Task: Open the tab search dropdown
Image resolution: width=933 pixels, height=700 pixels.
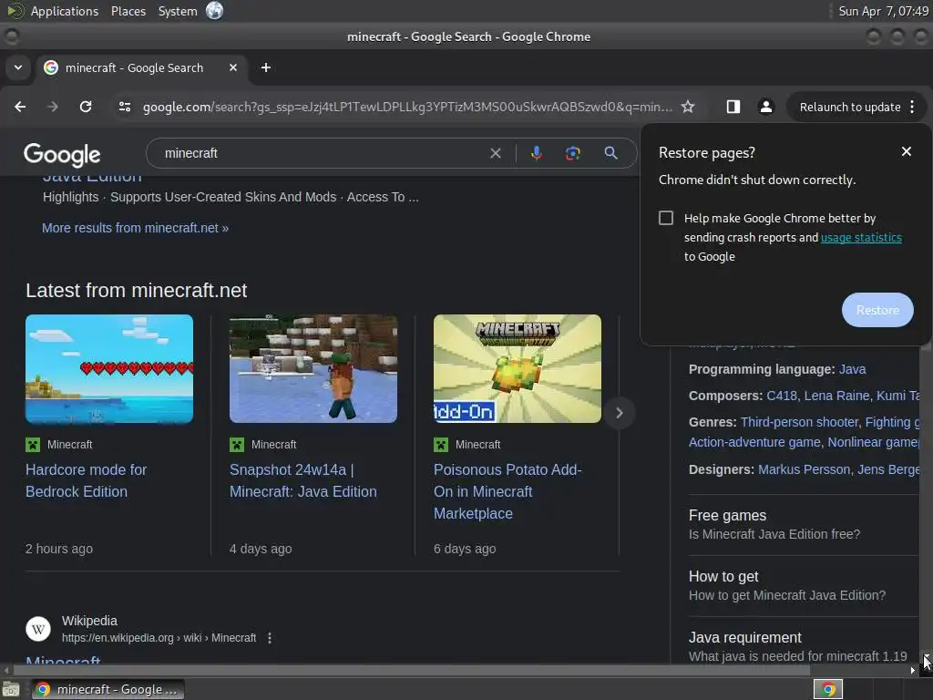Action: click(18, 67)
